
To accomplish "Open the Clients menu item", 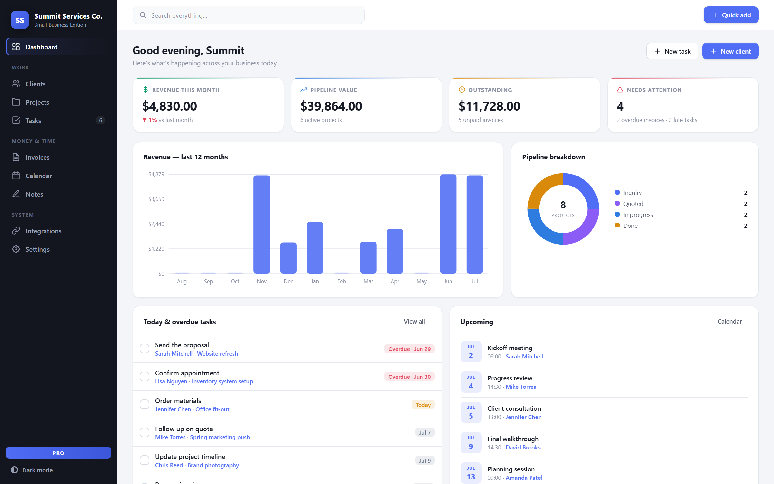I will (x=58, y=84).
